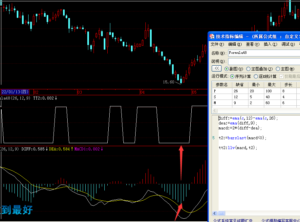Click the 最大 column header
The image size is (300, 222).
click(272, 85)
